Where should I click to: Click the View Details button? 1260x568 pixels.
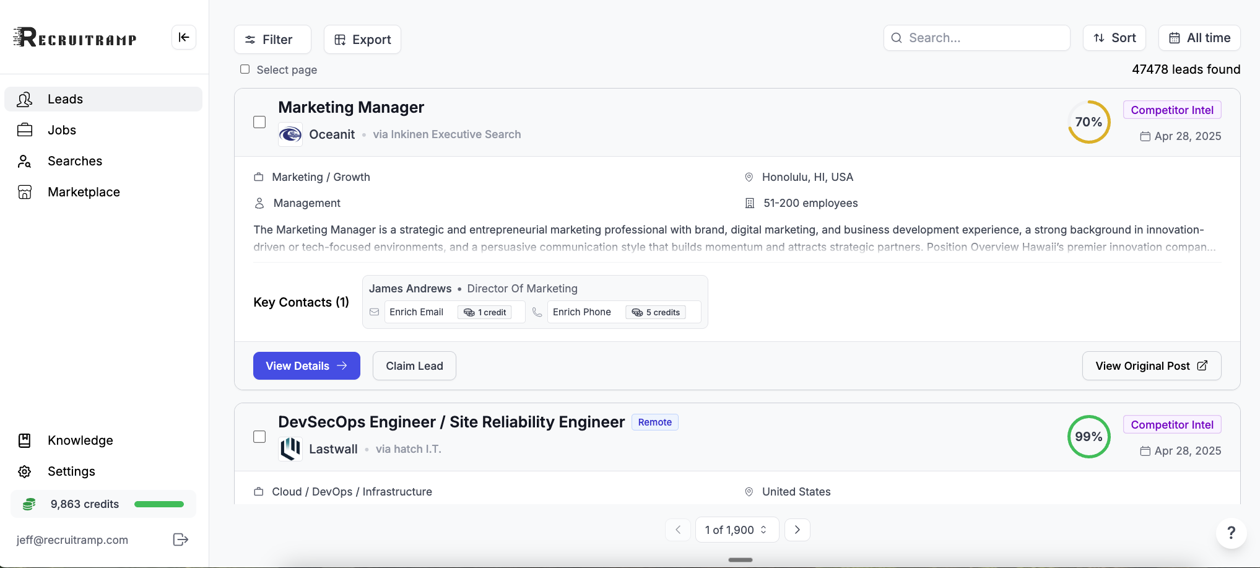coord(306,366)
